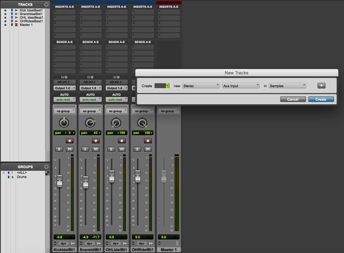Open the track format Stereo dropdown

tap(201, 86)
